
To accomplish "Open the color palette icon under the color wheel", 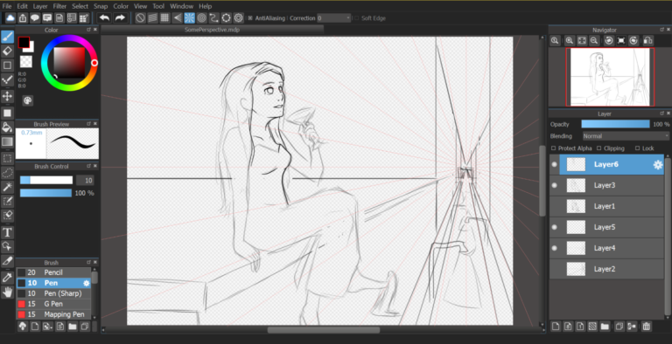I will pyautogui.click(x=27, y=100).
